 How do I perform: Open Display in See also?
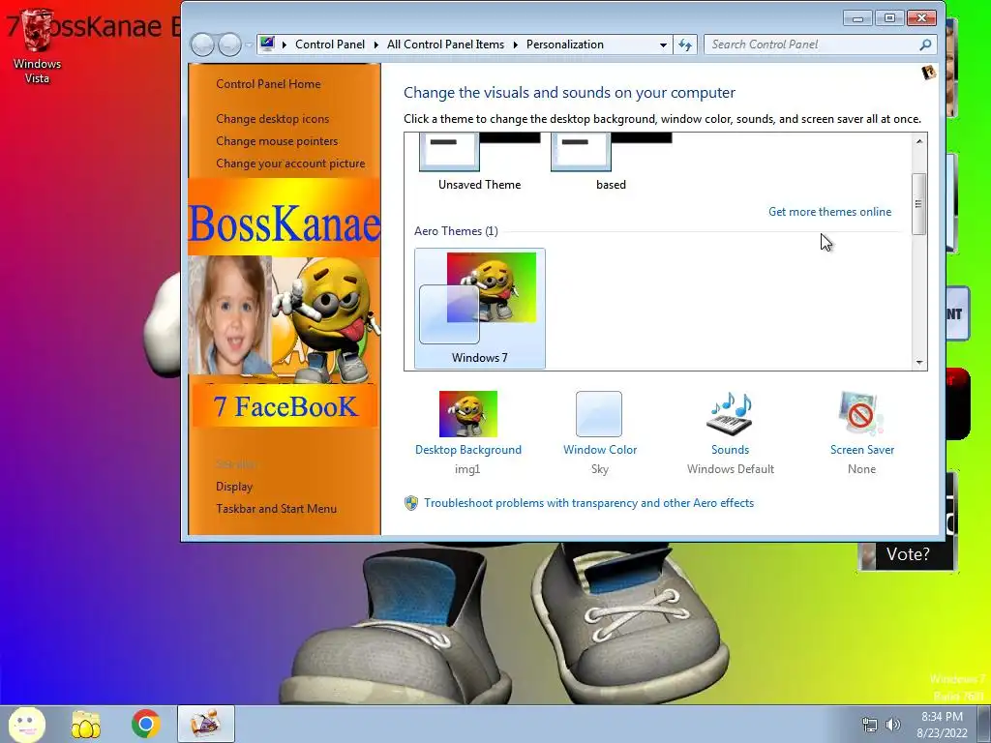tap(234, 487)
